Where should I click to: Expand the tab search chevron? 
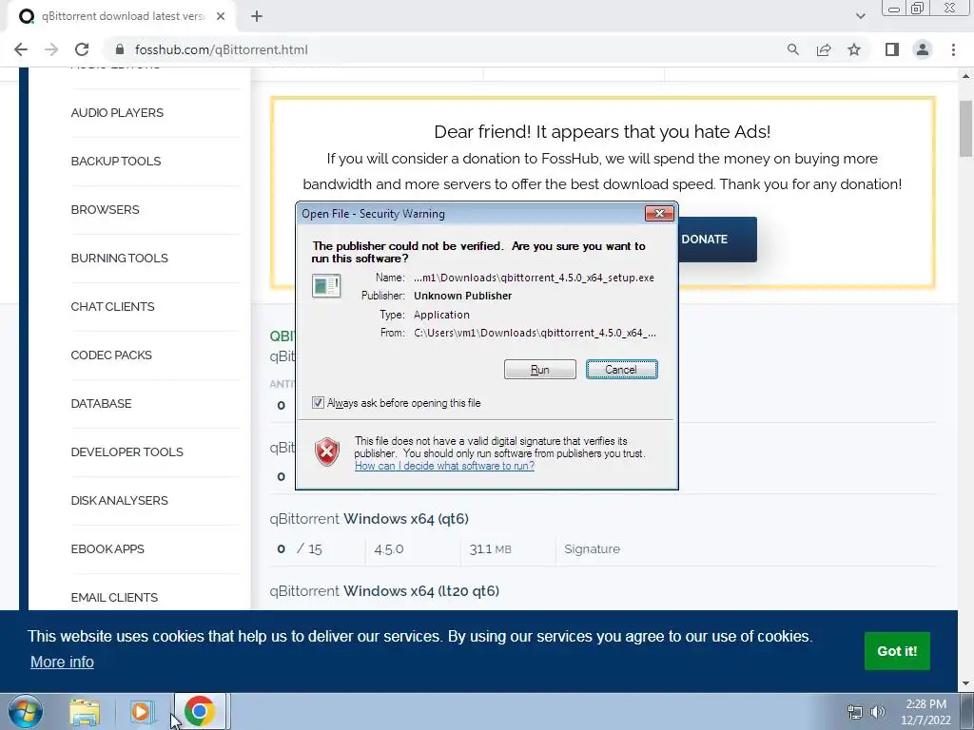[860, 16]
